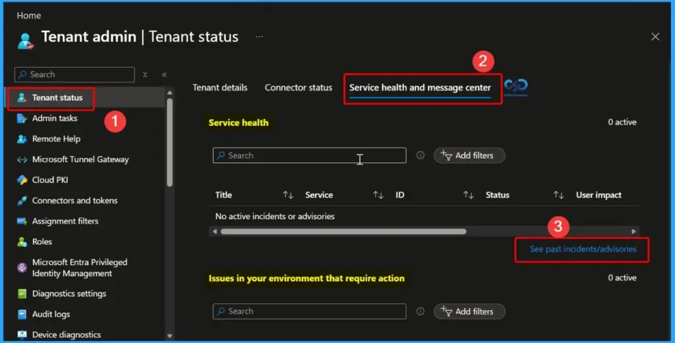
Task: Switch to the Tenant details tab
Action: (220, 88)
